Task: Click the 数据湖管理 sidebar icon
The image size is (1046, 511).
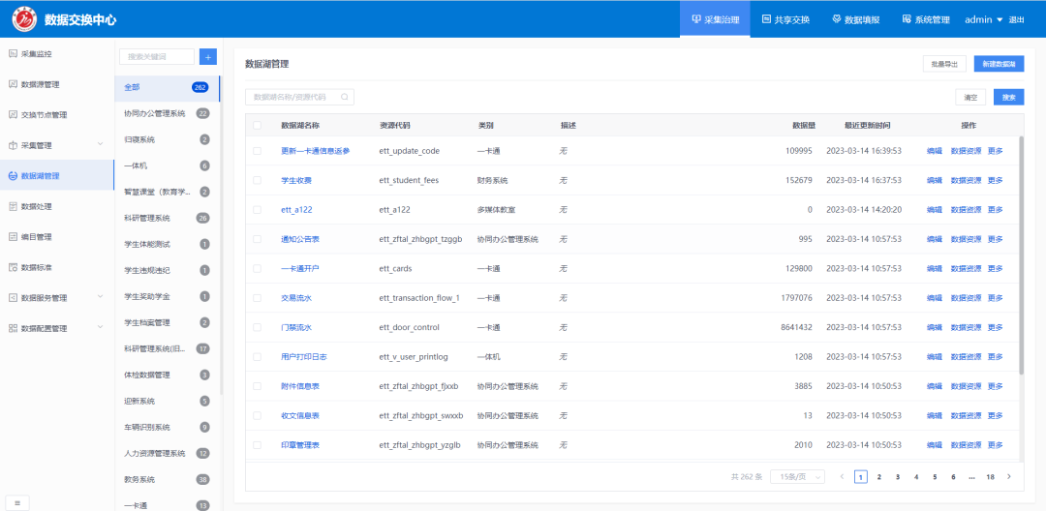Action: pos(13,176)
